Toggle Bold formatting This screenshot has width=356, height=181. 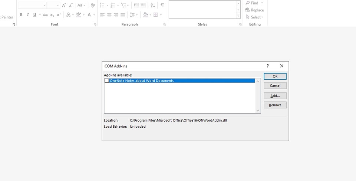(x=21, y=15)
